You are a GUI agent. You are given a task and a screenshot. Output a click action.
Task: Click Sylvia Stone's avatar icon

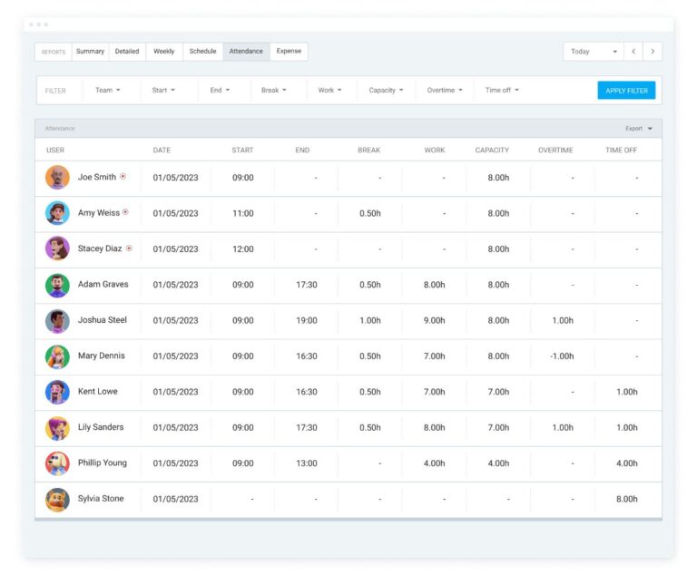pos(57,499)
